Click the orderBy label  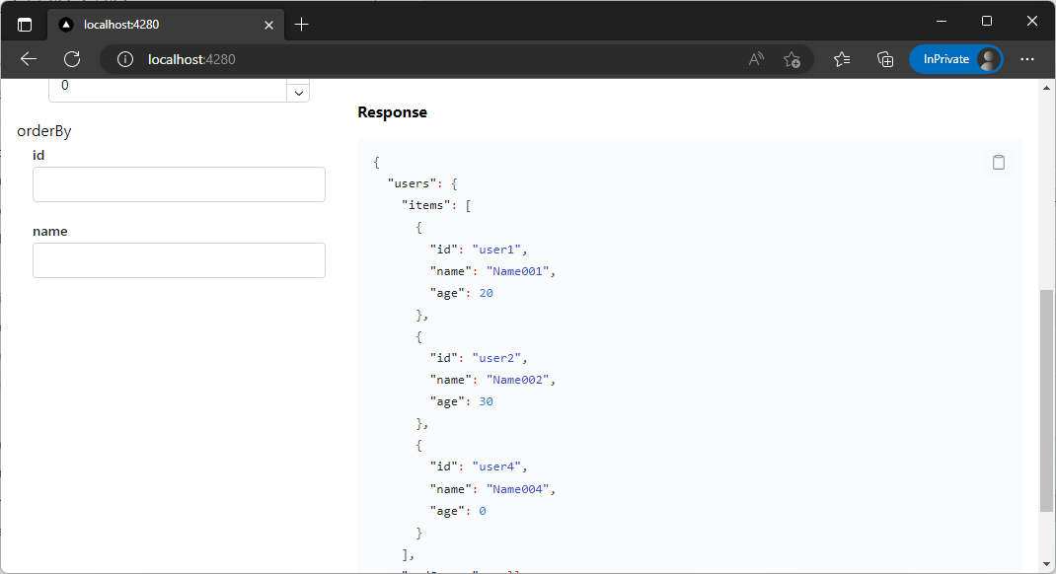pos(43,130)
